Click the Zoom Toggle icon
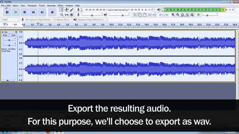Screen dimensions: 239x134 [x=192, y=15]
